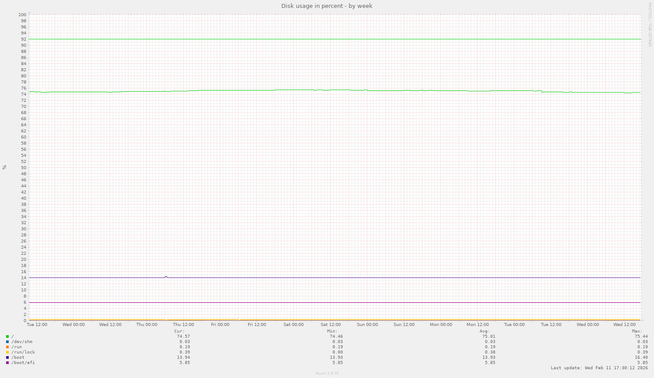Select the dark blue /boot legend square
The image size is (654, 378).
[7, 357]
